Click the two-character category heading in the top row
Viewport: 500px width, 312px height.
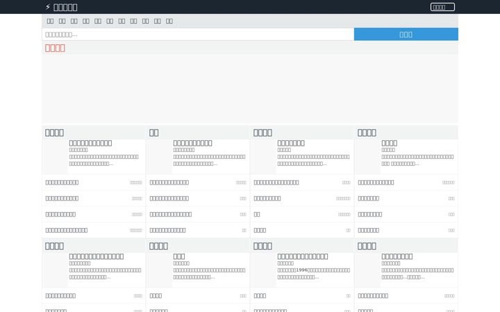point(153,132)
